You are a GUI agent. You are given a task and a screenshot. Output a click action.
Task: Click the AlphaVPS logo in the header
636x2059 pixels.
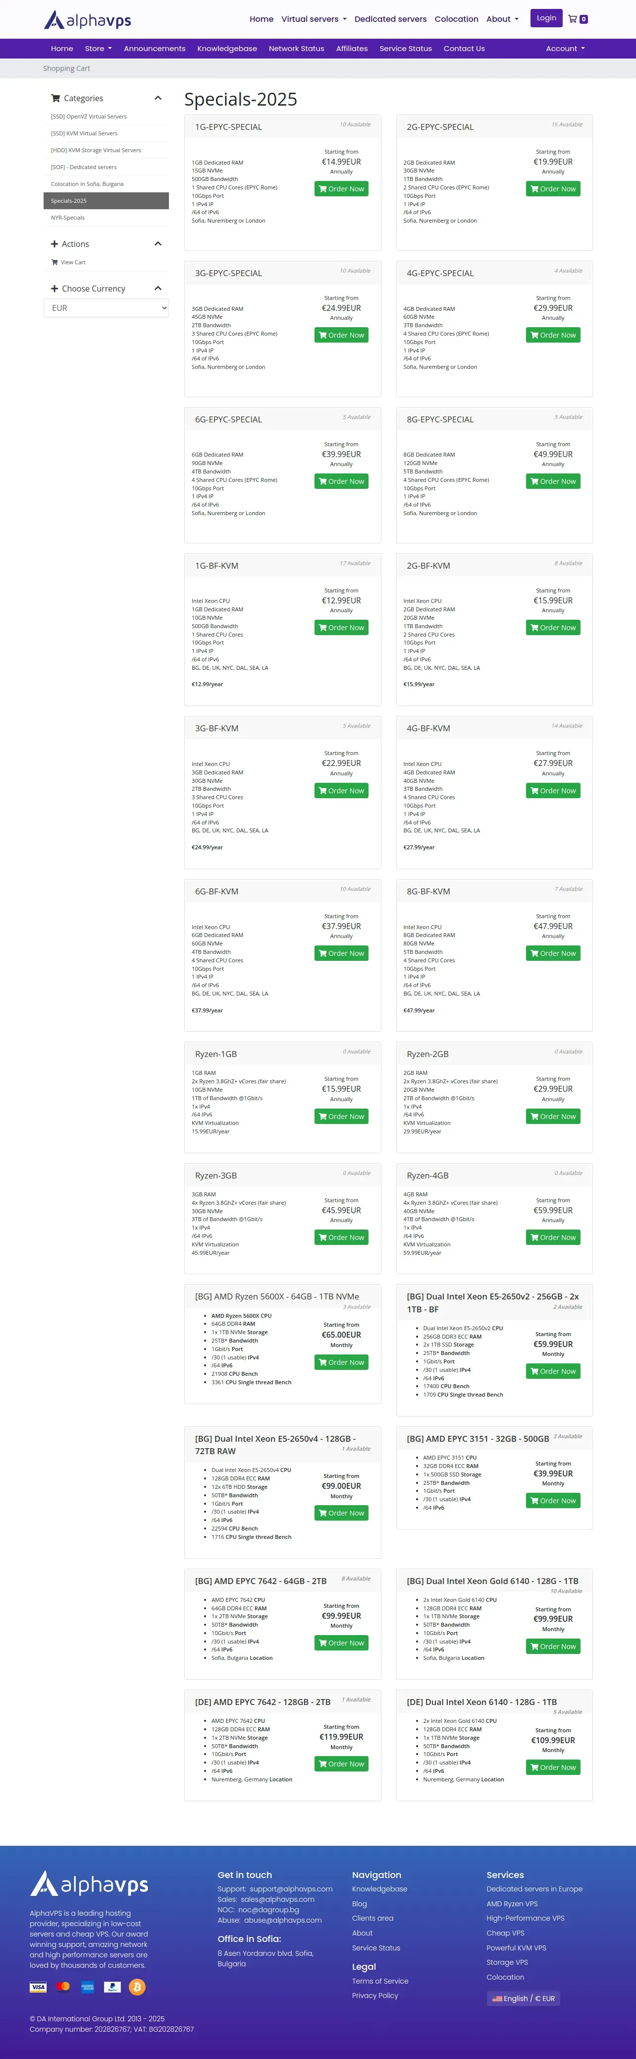tap(87, 20)
